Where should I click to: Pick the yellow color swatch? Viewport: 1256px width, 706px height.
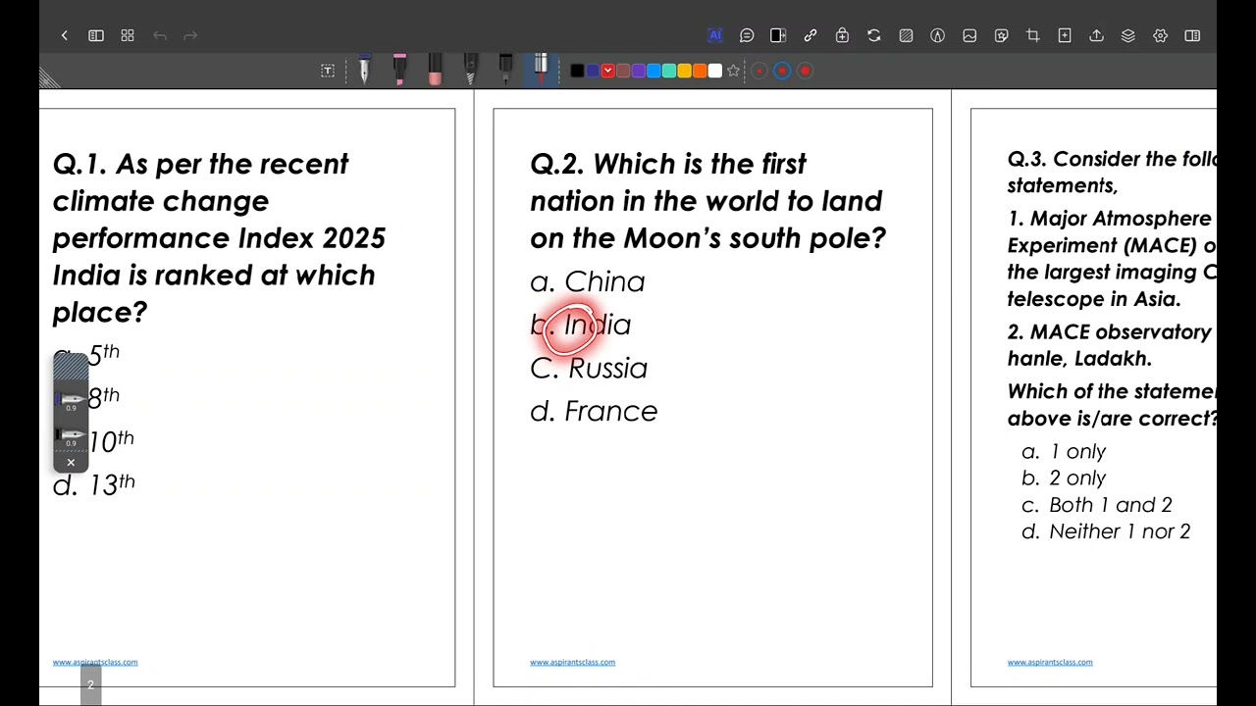click(684, 71)
